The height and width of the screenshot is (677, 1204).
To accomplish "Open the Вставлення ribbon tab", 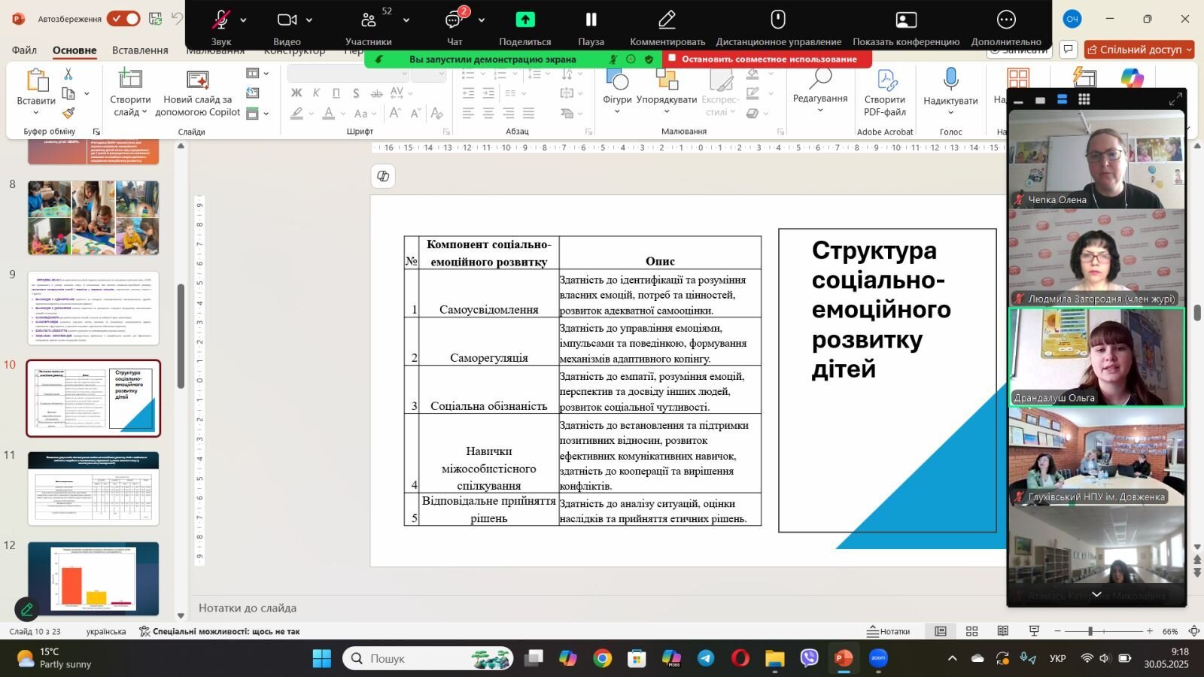I will pyautogui.click(x=140, y=50).
